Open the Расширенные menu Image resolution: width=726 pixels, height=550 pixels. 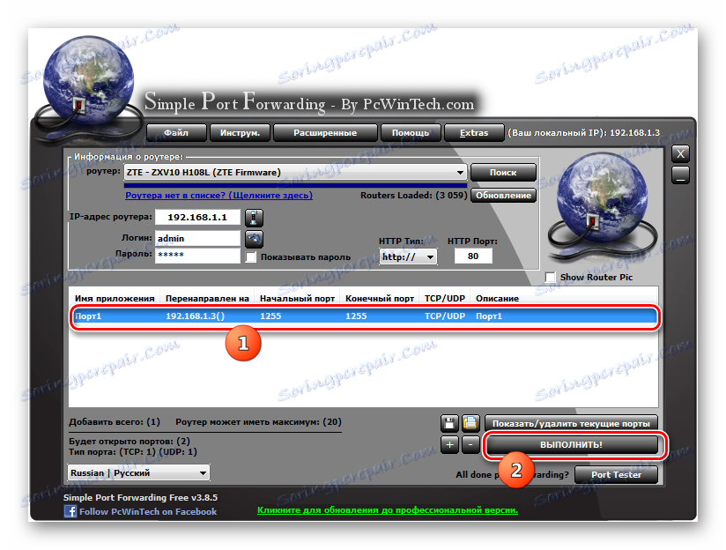pos(325,132)
